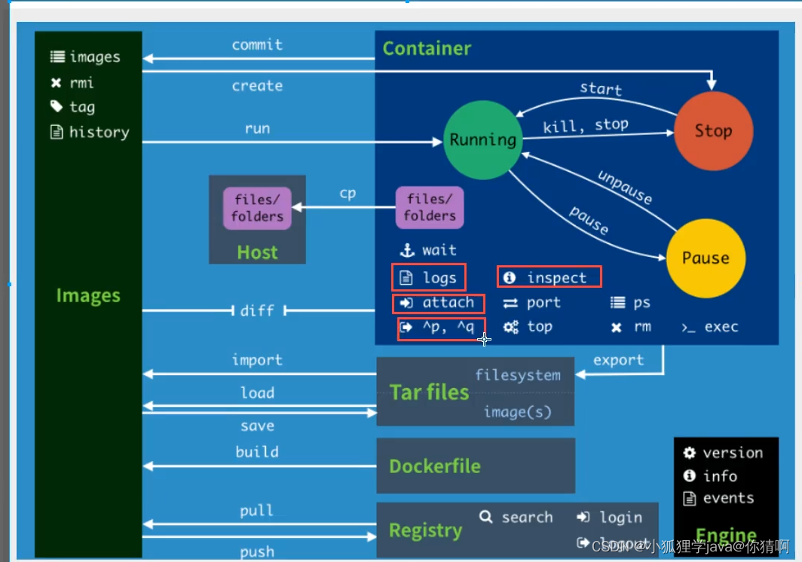Click the file icon beside logs
This screenshot has width=802, height=562.
pos(406,278)
